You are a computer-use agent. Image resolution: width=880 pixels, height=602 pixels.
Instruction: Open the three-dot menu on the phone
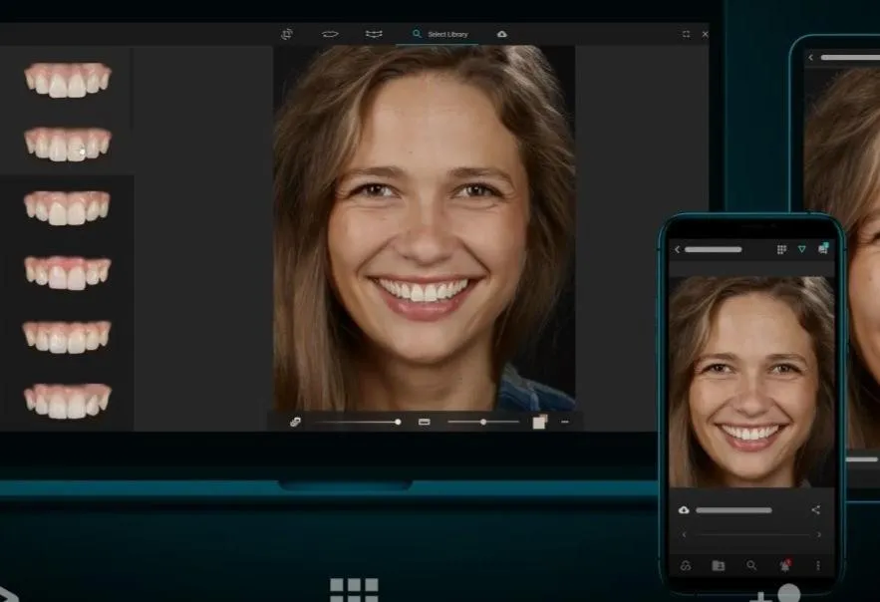[818, 565]
